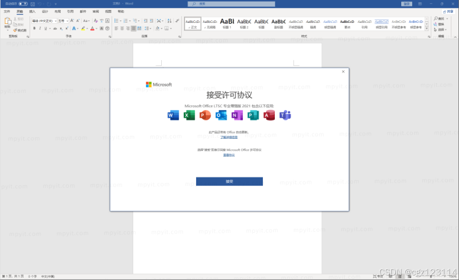Click the decrease indent icon
Screen dimensions: 459x280
145,21
